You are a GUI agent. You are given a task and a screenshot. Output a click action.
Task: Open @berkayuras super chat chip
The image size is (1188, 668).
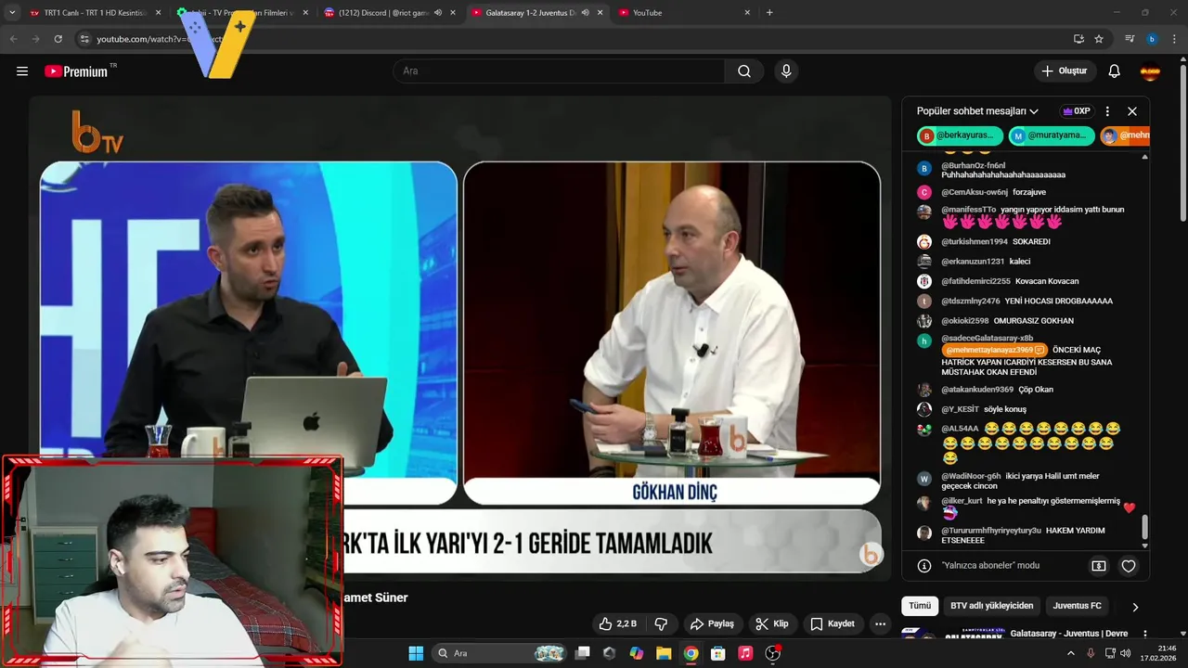click(960, 135)
